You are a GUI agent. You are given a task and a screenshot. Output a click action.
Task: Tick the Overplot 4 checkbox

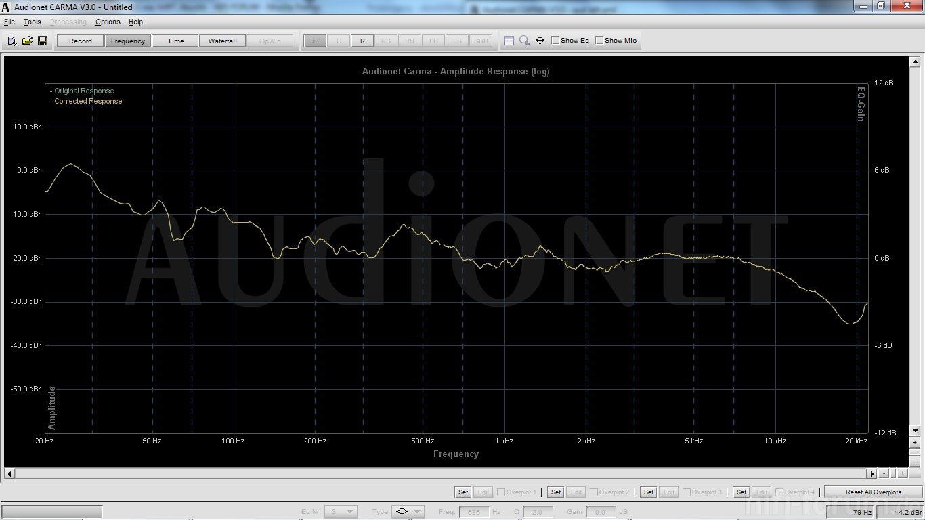point(779,492)
